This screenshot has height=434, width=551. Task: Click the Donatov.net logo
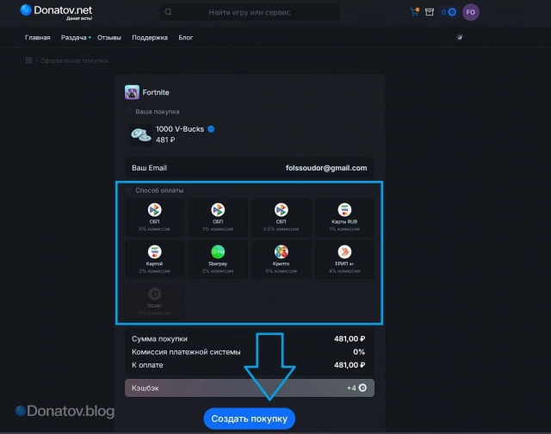[56, 11]
